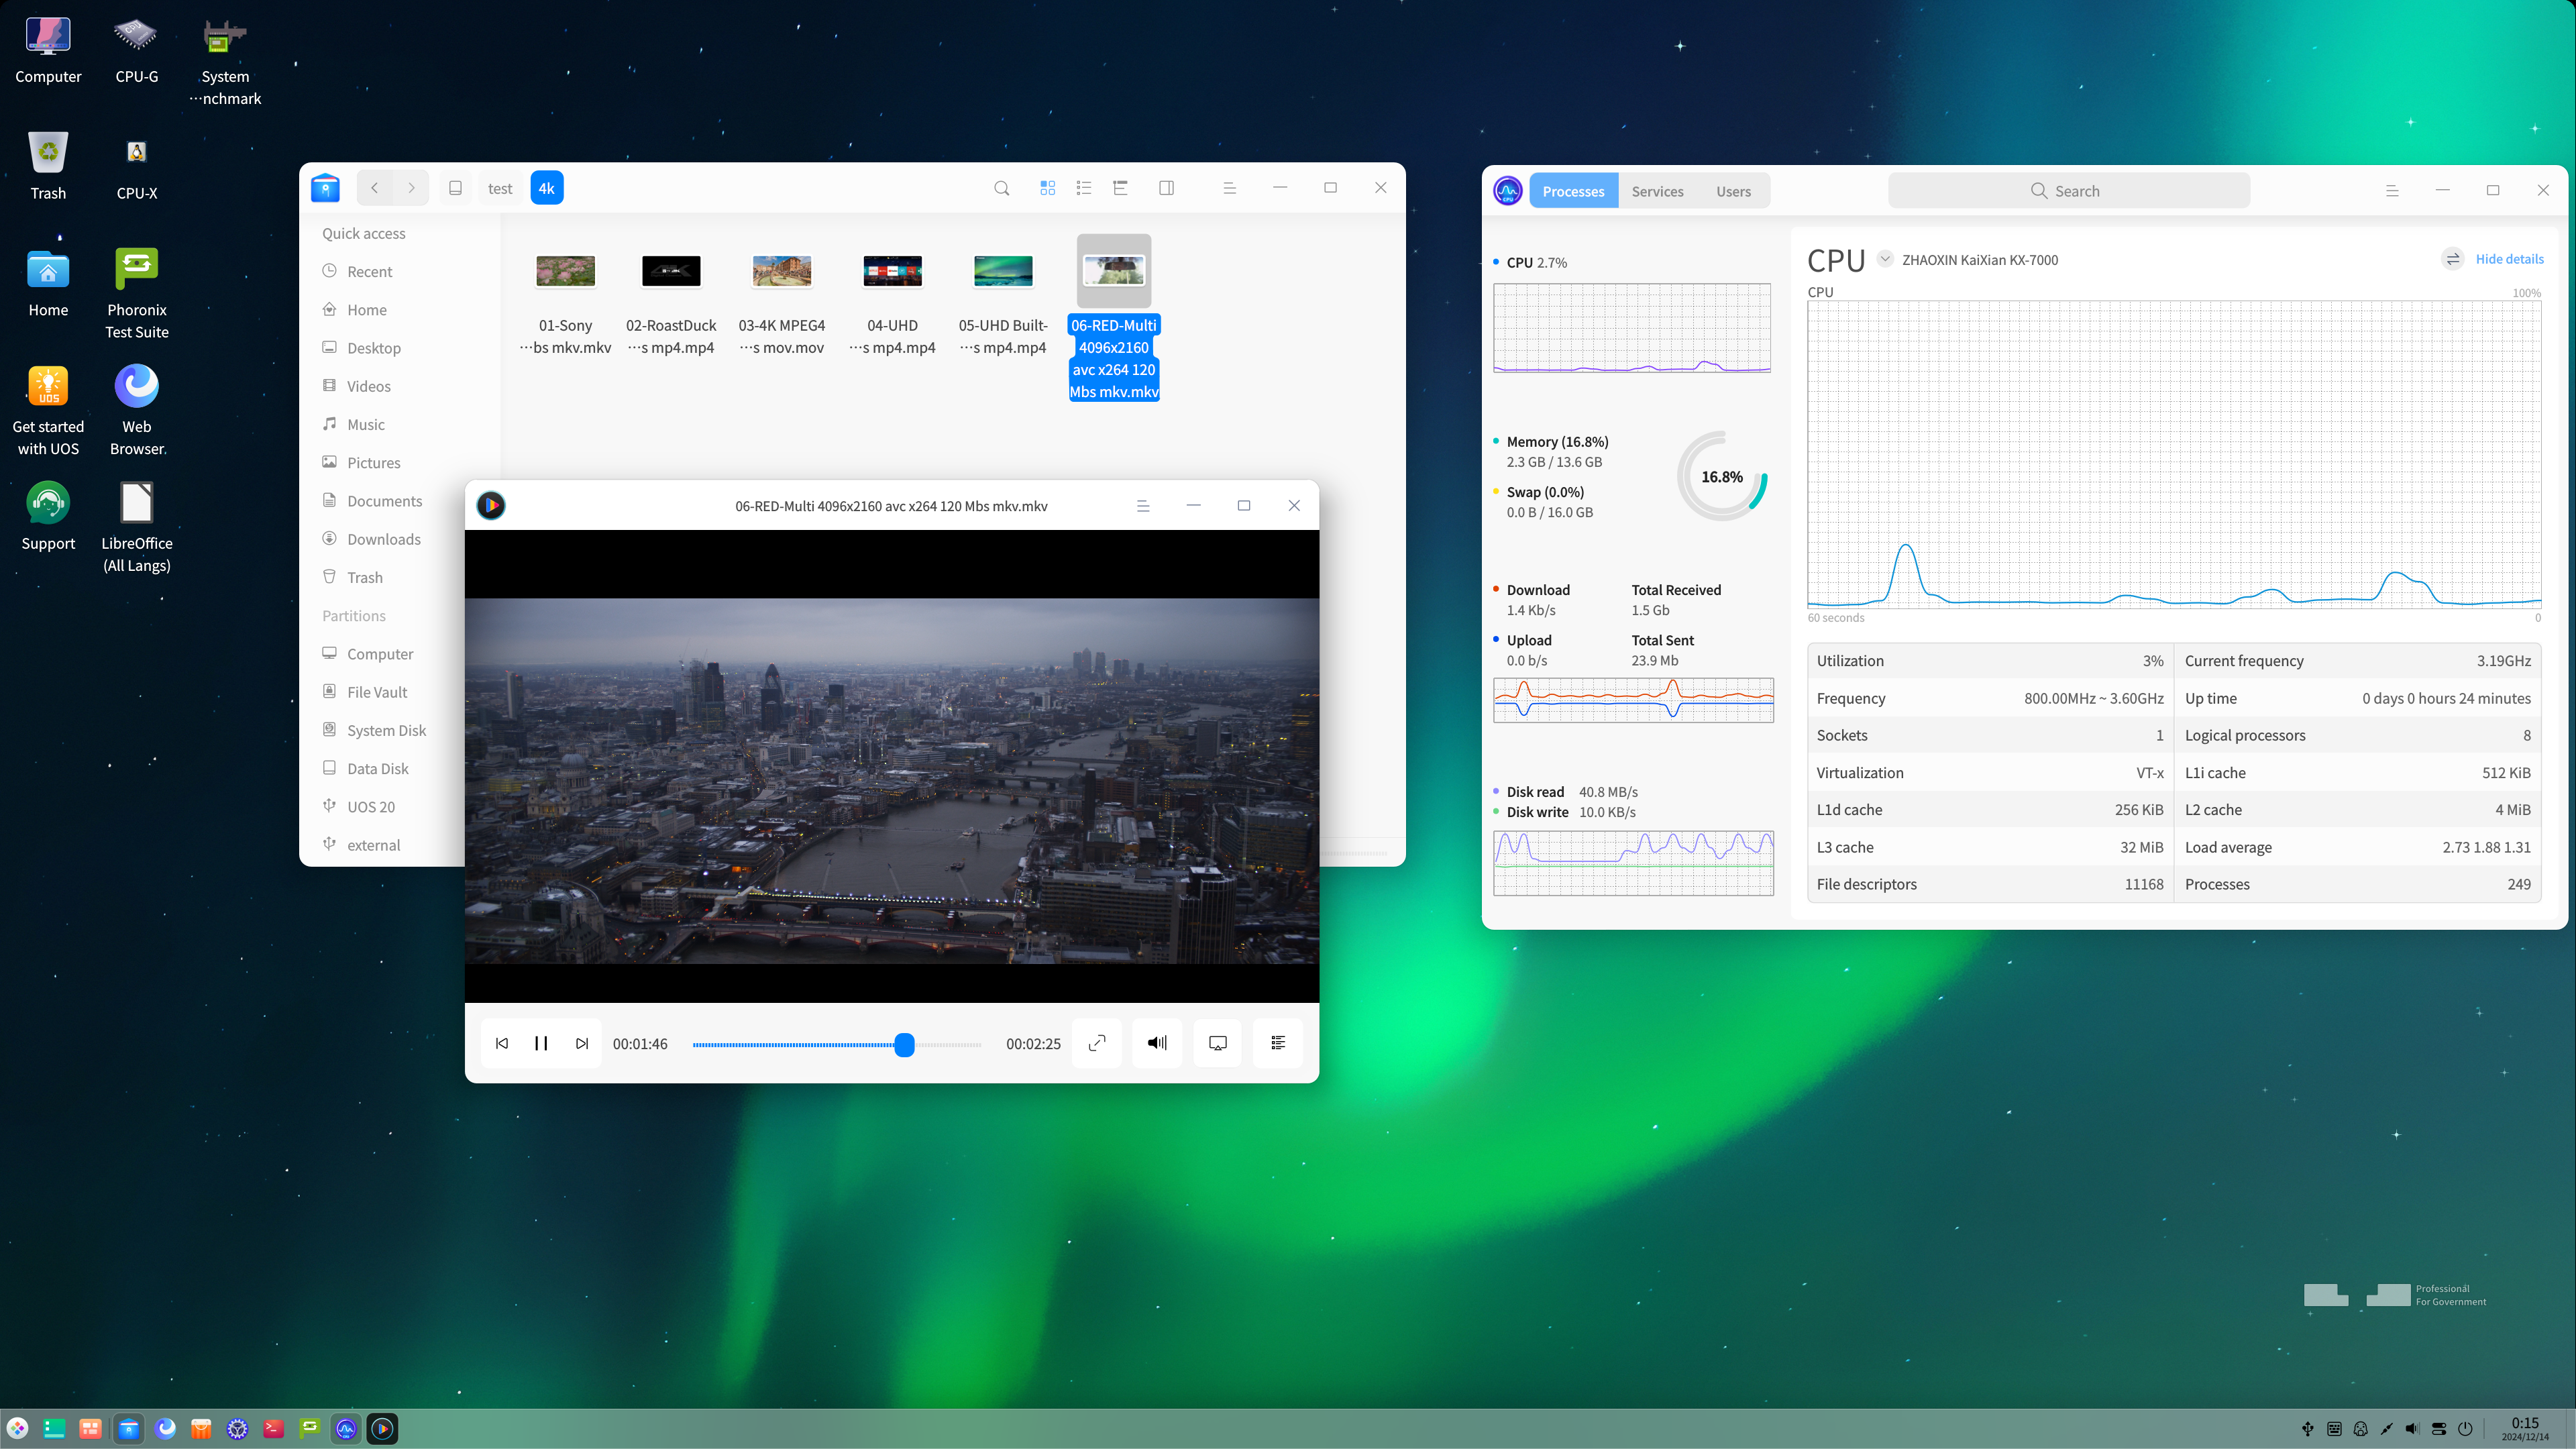The height and width of the screenshot is (1449, 2576).
Task: Expand the CPU dropdown chevron
Action: tap(1885, 259)
